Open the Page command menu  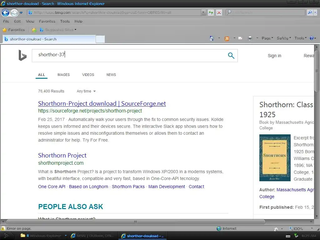click(x=267, y=38)
